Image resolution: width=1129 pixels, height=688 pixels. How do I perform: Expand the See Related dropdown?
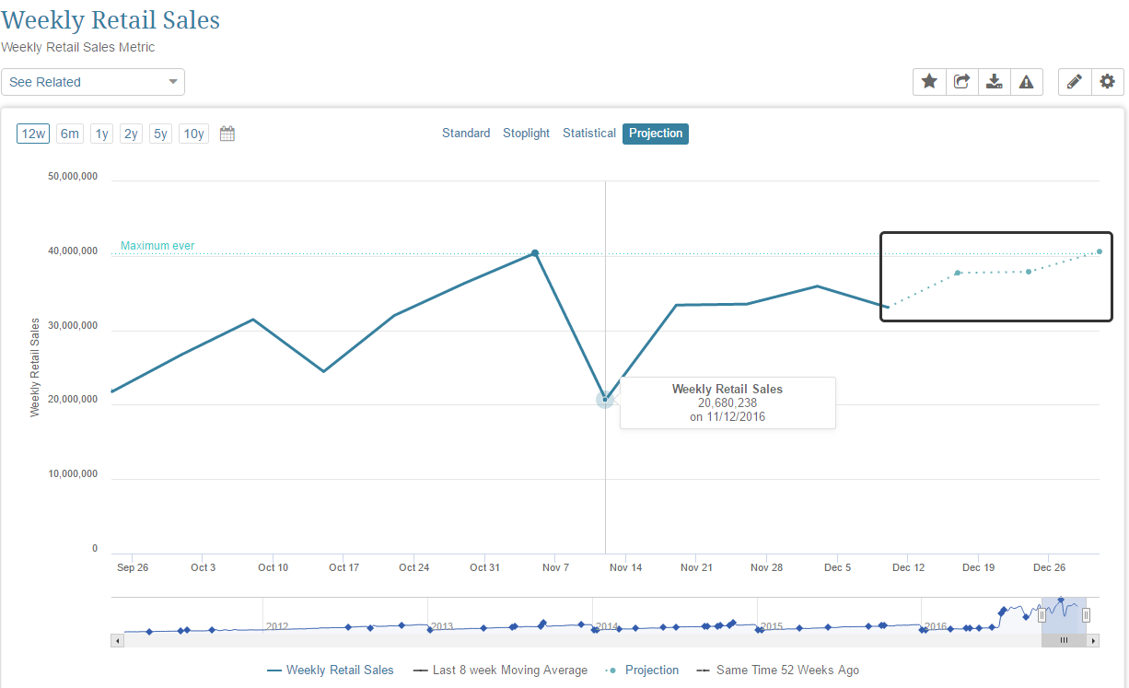click(x=93, y=82)
